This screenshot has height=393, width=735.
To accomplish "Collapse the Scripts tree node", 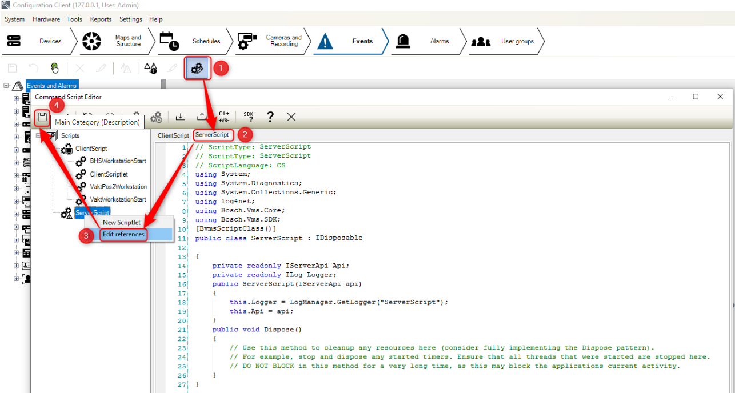I will (38, 136).
